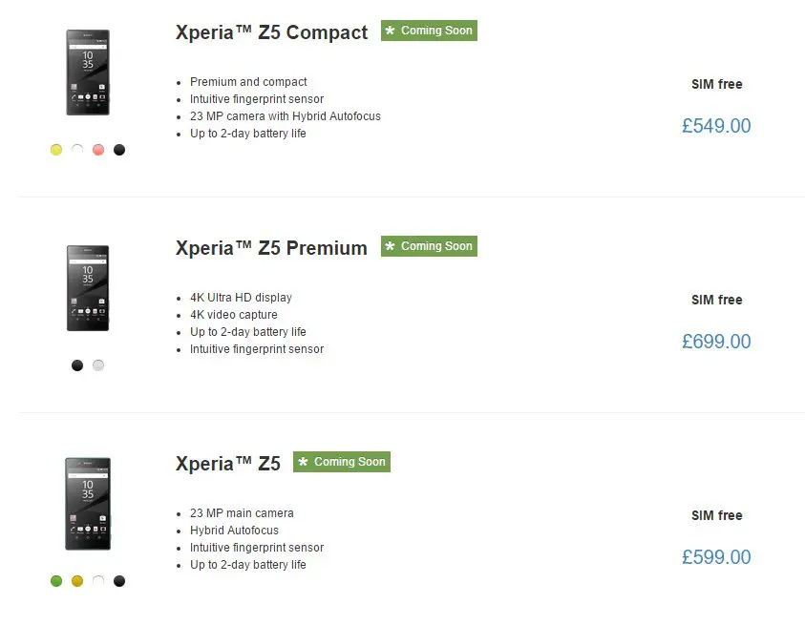Image resolution: width=805 pixels, height=625 pixels.
Task: Click the £549.00 SIM free price
Action: point(716,126)
